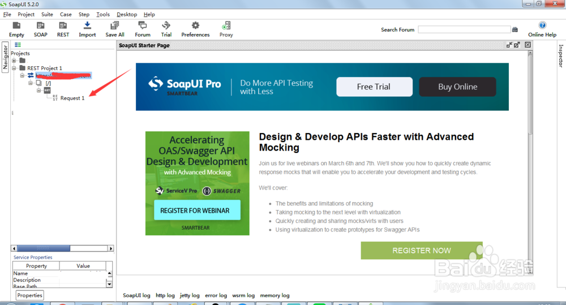Image resolution: width=566 pixels, height=305 pixels.
Task: Toggle the Inspector side tab
Action: [x=560, y=55]
